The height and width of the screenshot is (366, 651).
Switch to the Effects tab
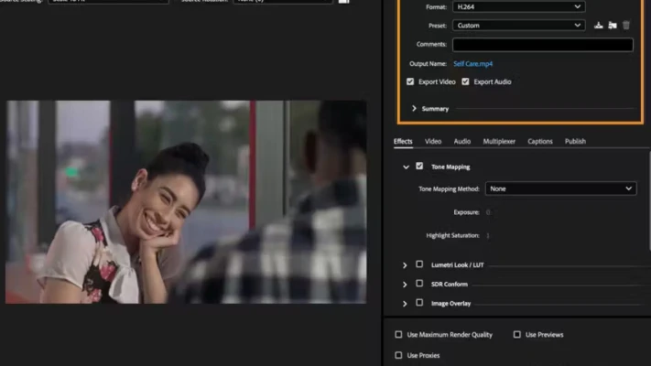(x=403, y=142)
